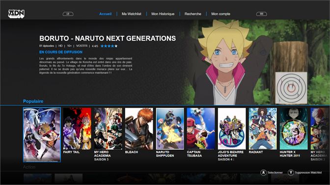330x185 pixels.
Task: Click the RADIANT title text
Action: 256,152
